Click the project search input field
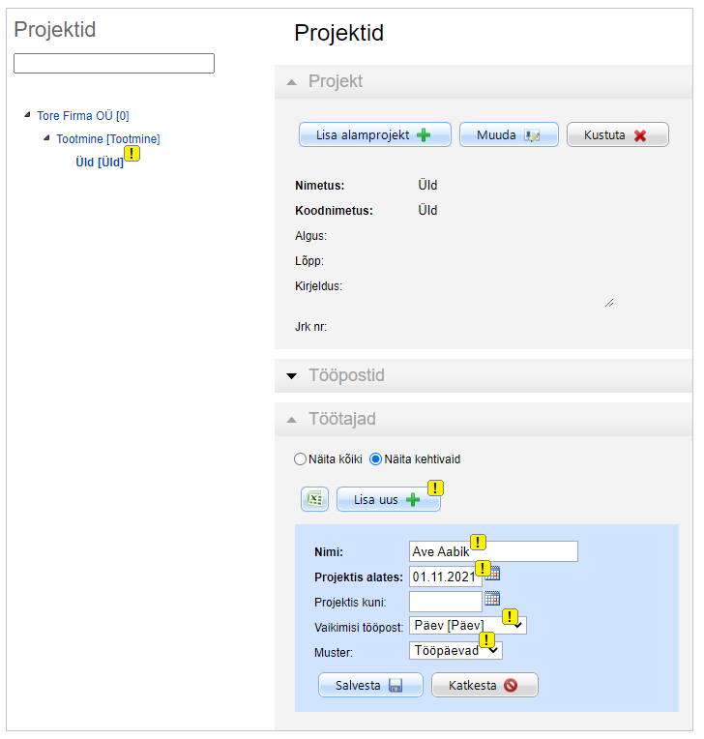Screen dimensions: 704x739 click(114, 64)
